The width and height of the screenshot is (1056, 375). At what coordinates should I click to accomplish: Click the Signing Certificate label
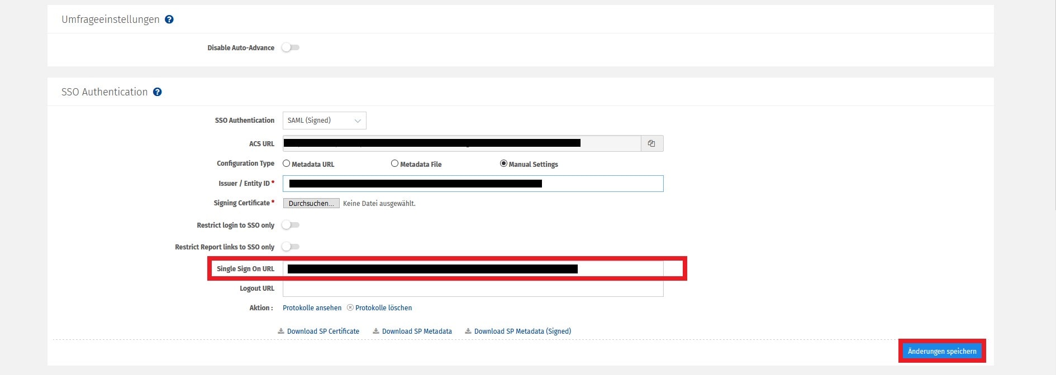coord(242,203)
